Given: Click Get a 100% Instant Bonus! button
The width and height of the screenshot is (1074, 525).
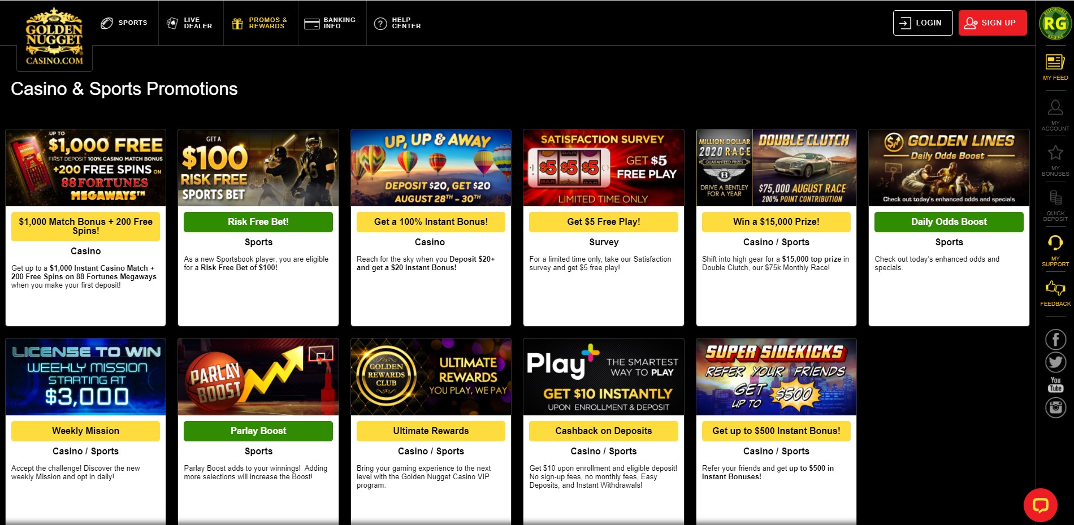Looking at the screenshot, I should (431, 222).
